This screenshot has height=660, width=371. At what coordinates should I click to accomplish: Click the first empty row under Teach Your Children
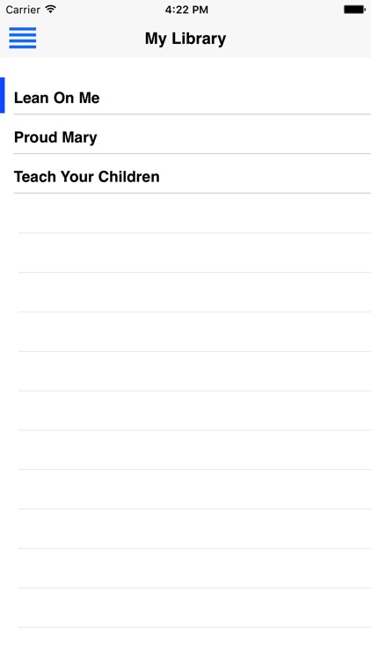point(185,214)
